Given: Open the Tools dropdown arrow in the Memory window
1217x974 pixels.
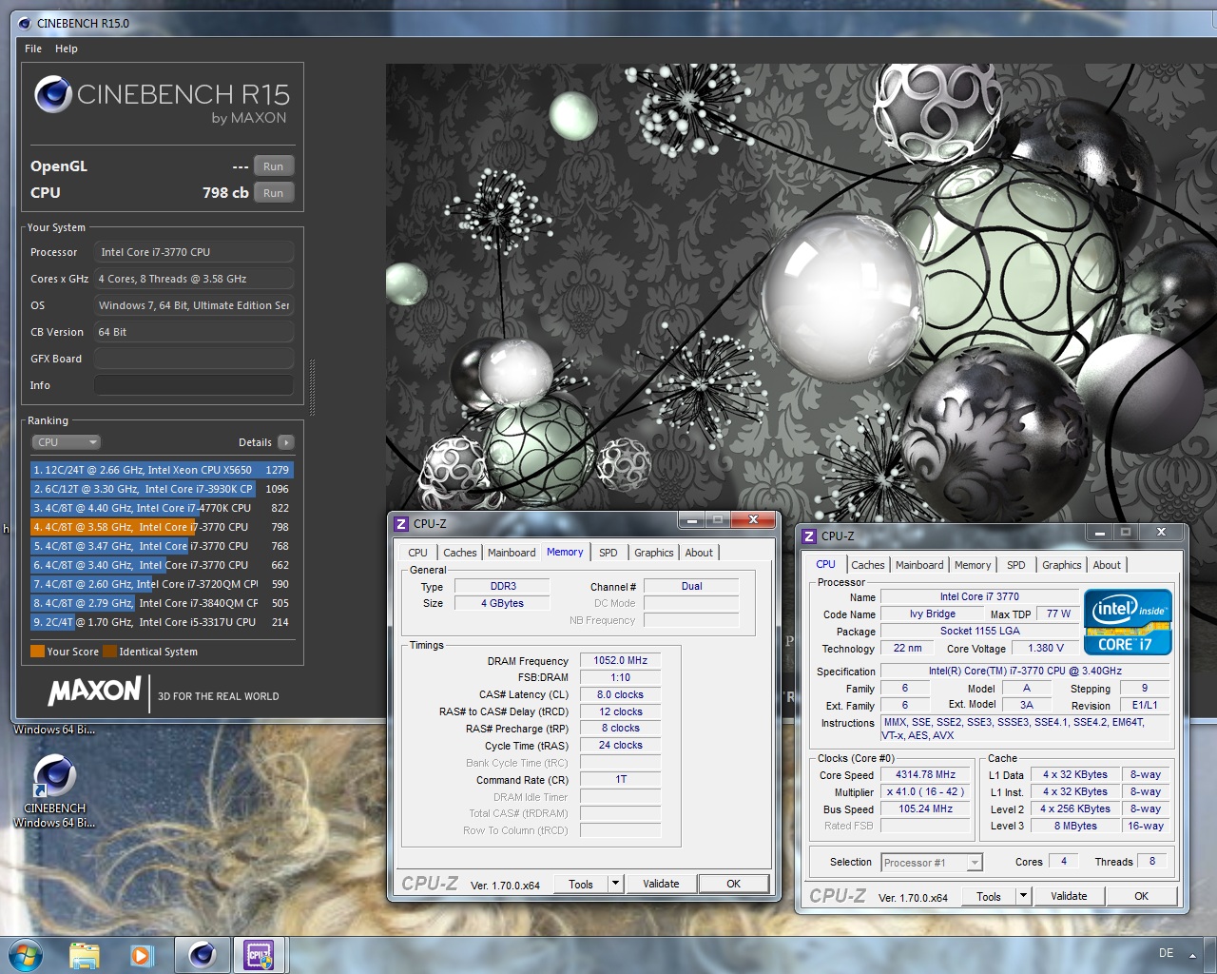Looking at the screenshot, I should (615, 884).
